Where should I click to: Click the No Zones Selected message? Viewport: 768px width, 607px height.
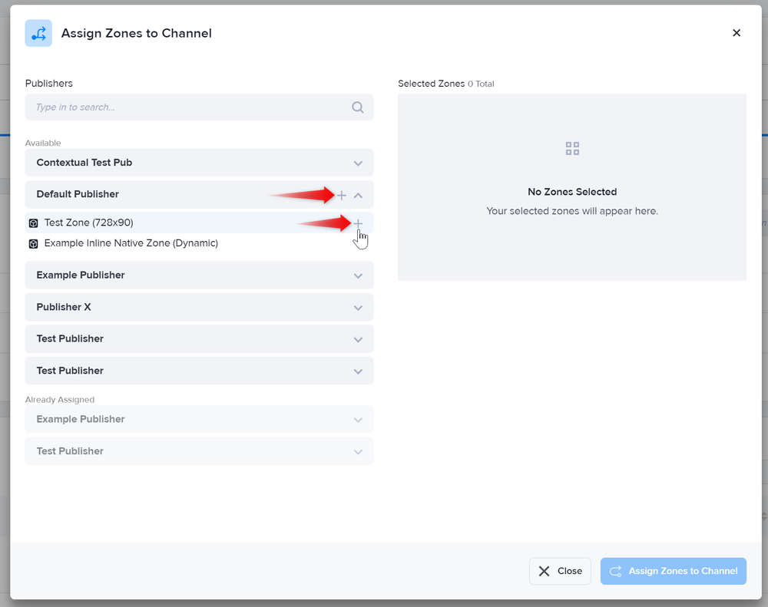572,192
